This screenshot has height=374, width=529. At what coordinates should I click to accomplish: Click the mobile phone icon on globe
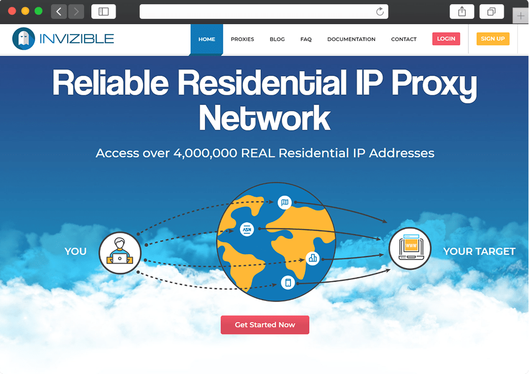[288, 283]
